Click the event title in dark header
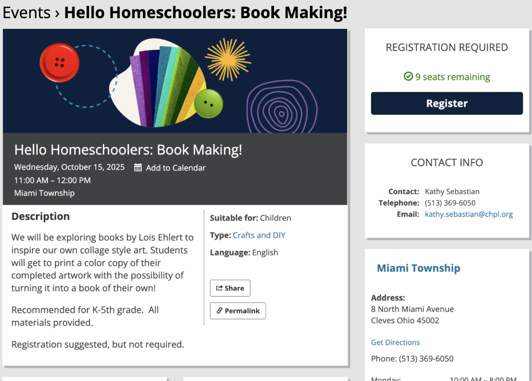Viewport: 532px width, 381px height. (x=128, y=150)
